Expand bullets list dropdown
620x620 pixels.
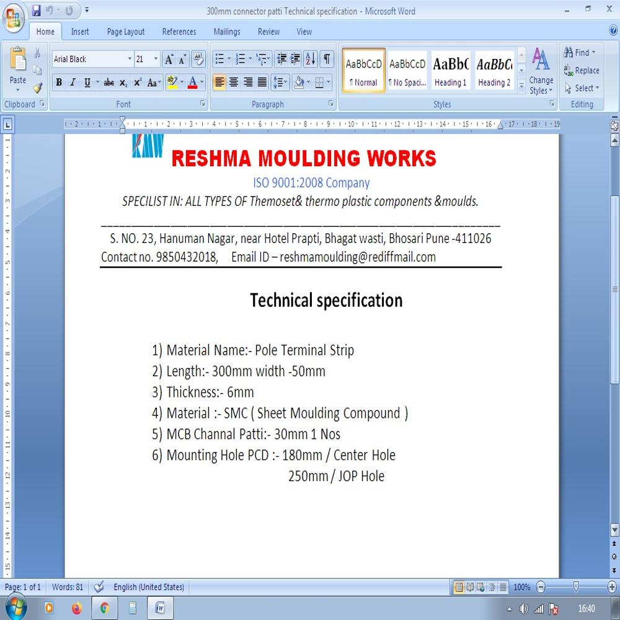[229, 59]
